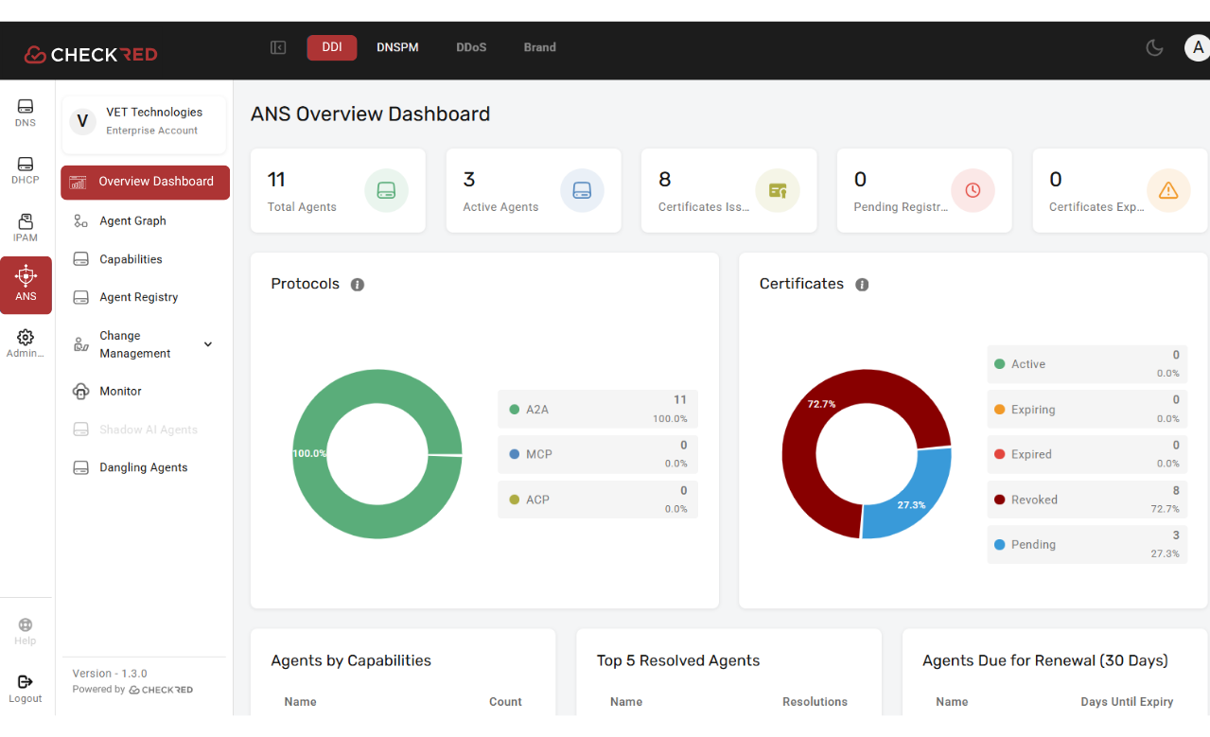Click the Protocols info icon

(x=358, y=285)
